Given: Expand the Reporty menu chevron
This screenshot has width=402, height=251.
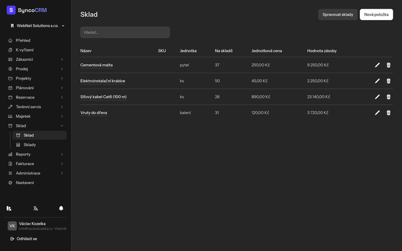Looking at the screenshot, I should [x=62, y=154].
